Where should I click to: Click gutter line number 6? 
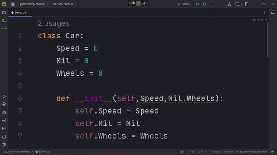[x=20, y=98]
